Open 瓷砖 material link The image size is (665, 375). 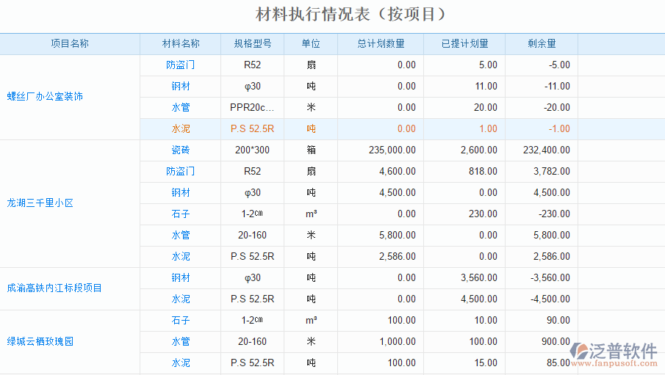(x=180, y=150)
